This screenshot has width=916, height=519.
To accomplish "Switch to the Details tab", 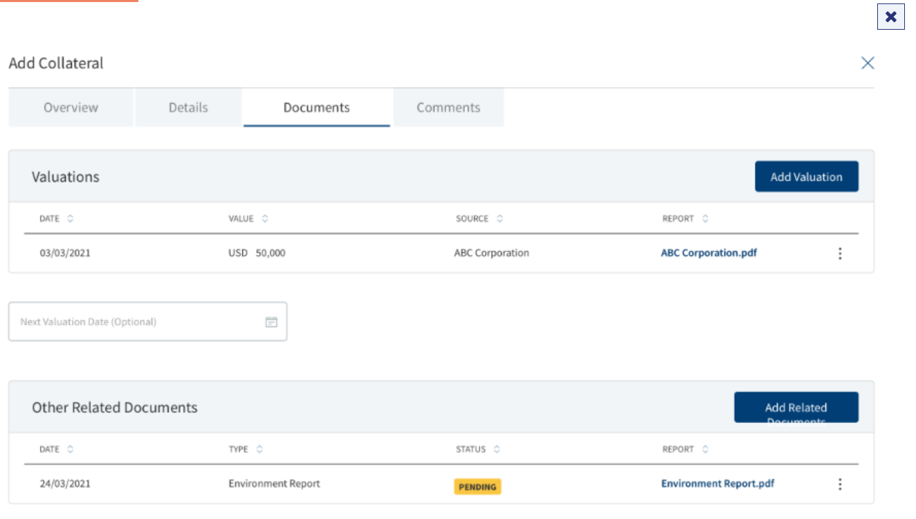I will (188, 108).
